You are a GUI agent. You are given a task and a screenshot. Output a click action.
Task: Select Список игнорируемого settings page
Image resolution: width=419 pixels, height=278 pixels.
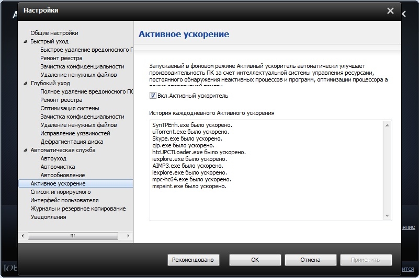point(60,192)
